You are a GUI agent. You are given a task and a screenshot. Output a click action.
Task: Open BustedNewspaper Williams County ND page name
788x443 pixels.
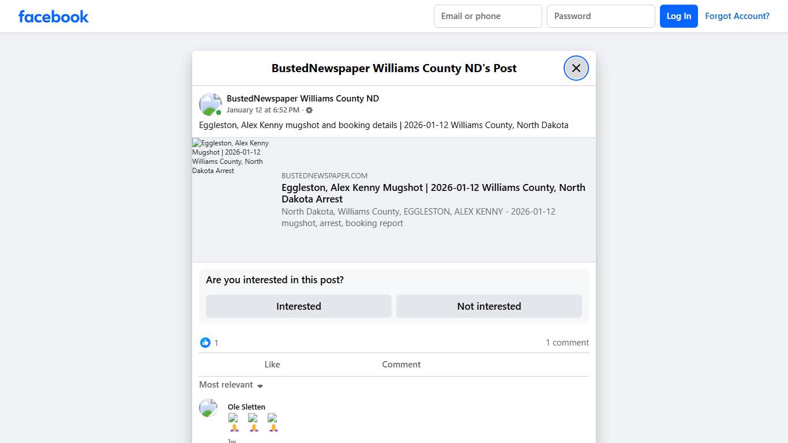coord(303,98)
